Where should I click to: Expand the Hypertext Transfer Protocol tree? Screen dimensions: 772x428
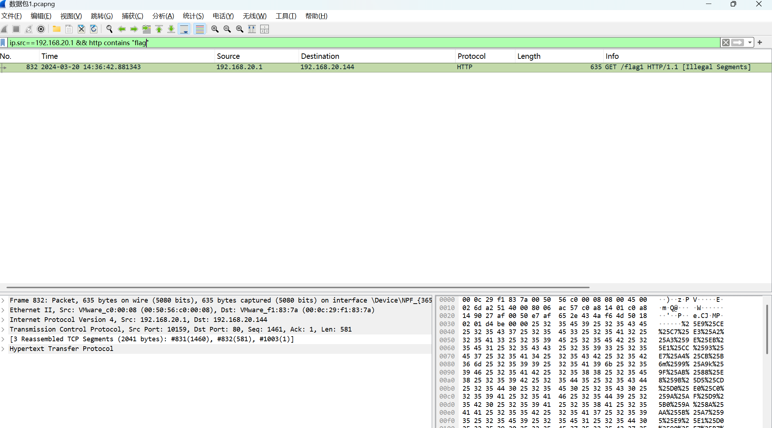click(x=3, y=349)
